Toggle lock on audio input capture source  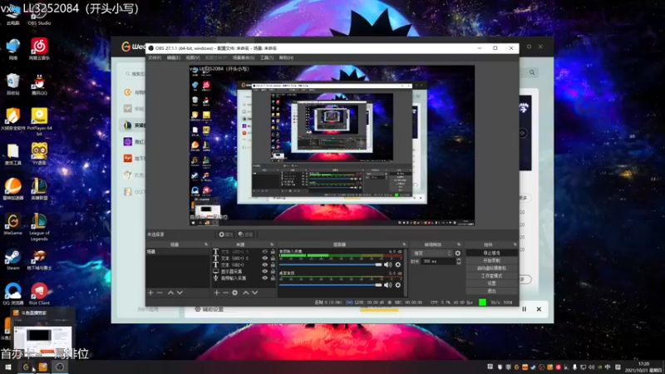pos(273,278)
